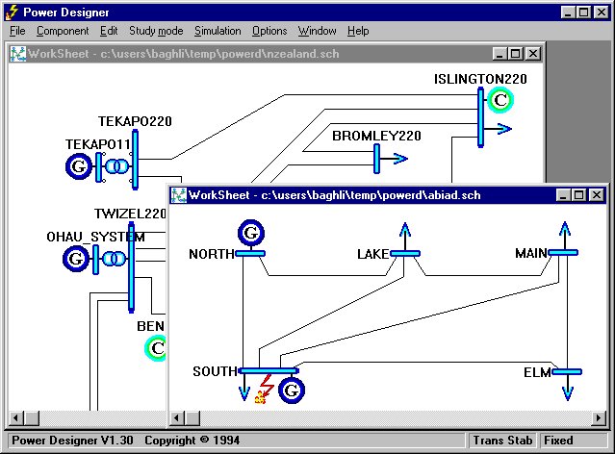
Task: Click the Fixed status field
Action: click(x=573, y=441)
